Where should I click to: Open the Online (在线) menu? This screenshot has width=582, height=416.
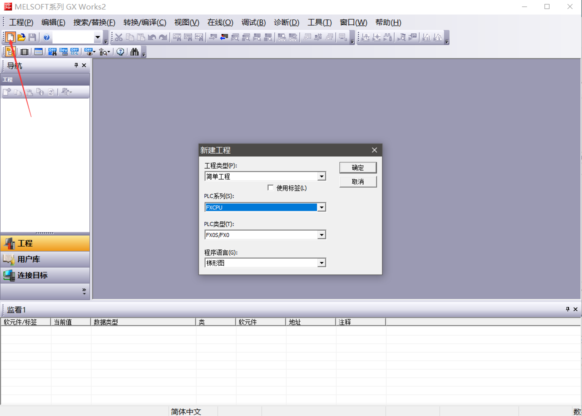tap(220, 22)
